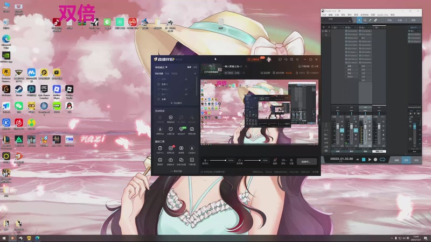
Task: Open the Studio One menu in menu bar
Action: click(x=383, y=15)
